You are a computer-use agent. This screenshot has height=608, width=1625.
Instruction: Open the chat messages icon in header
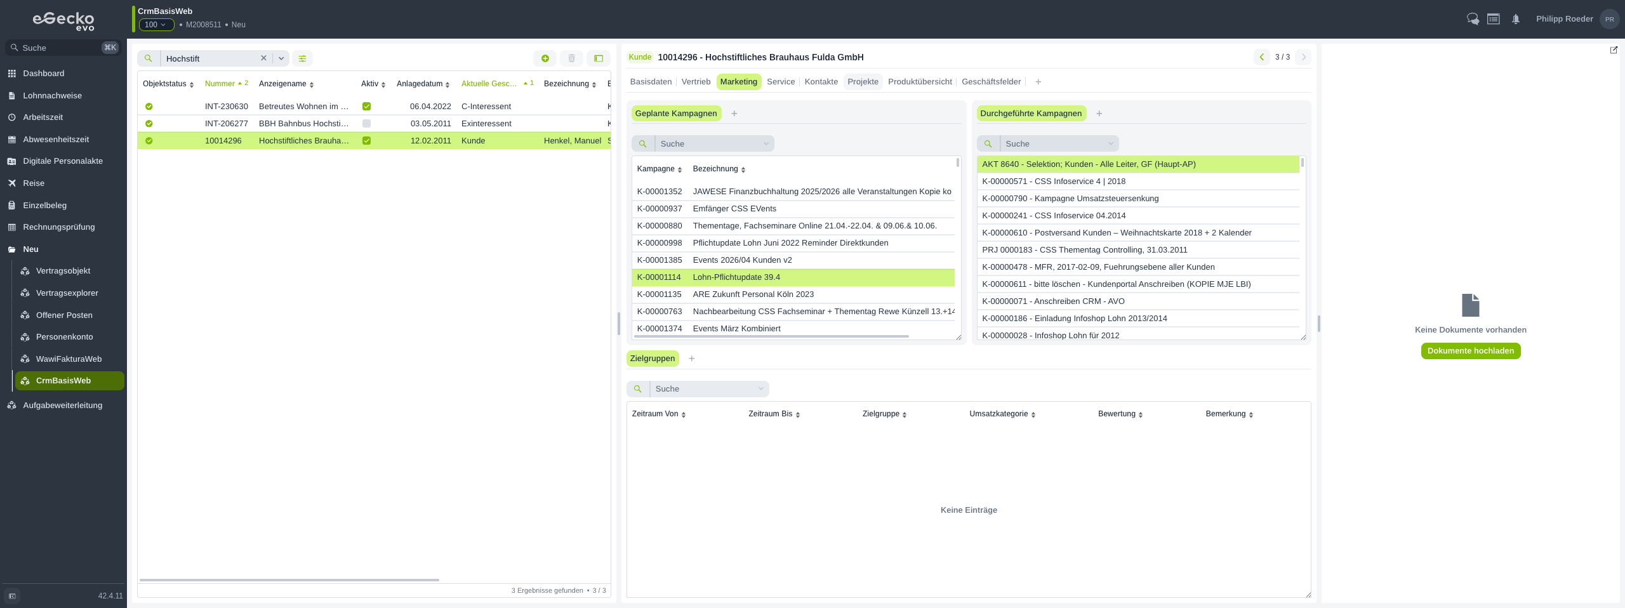click(x=1473, y=19)
